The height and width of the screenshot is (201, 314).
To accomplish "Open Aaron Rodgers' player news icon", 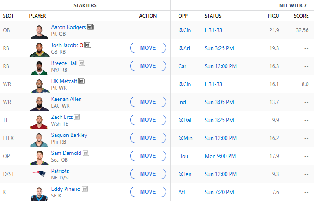I will 91,27.
